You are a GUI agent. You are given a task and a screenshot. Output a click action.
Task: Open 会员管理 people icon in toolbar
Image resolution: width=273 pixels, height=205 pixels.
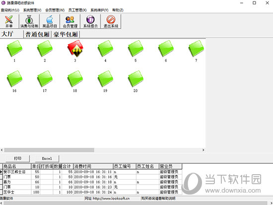click(70, 21)
